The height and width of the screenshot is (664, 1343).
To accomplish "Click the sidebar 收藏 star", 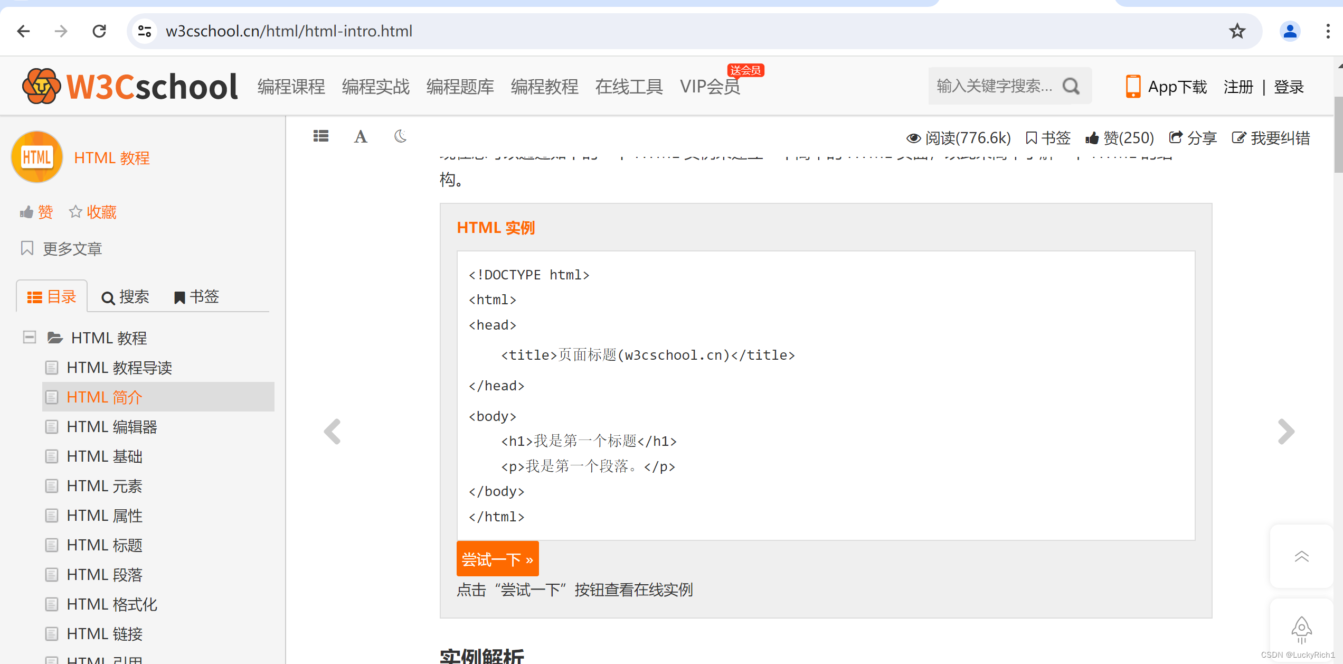I will (x=93, y=212).
